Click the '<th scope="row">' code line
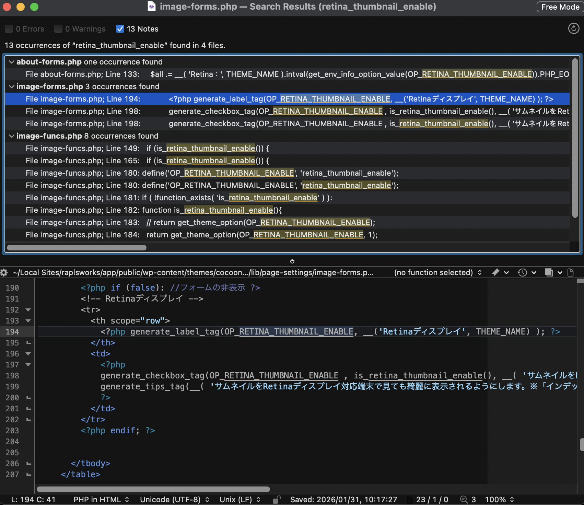This screenshot has width=584, height=505. 130,321
